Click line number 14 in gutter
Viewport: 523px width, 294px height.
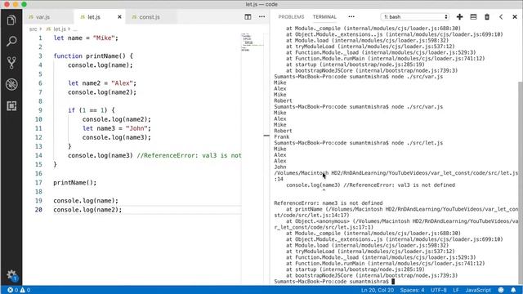(38, 155)
